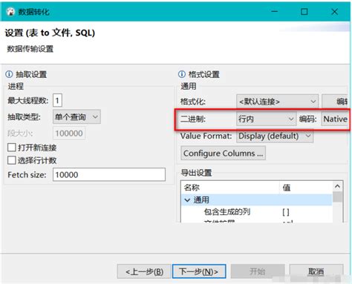Click the <上一步(B) button

tap(144, 271)
